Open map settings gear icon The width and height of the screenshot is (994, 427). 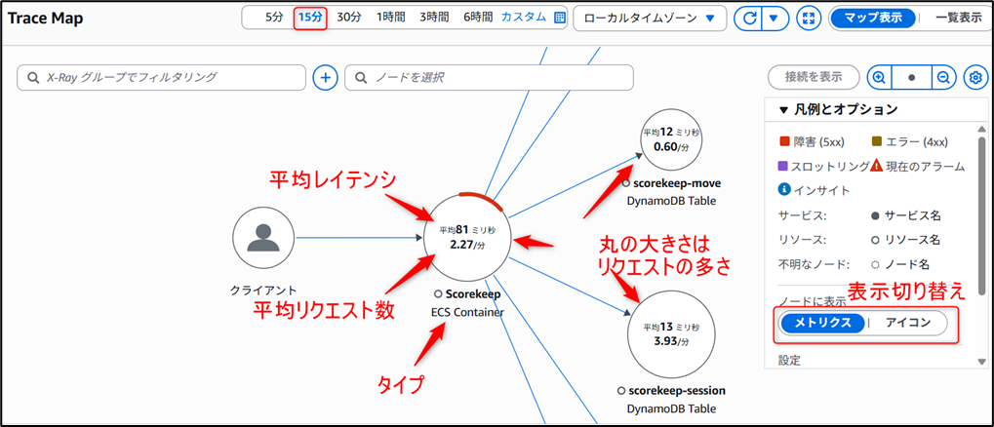pyautogui.click(x=974, y=78)
